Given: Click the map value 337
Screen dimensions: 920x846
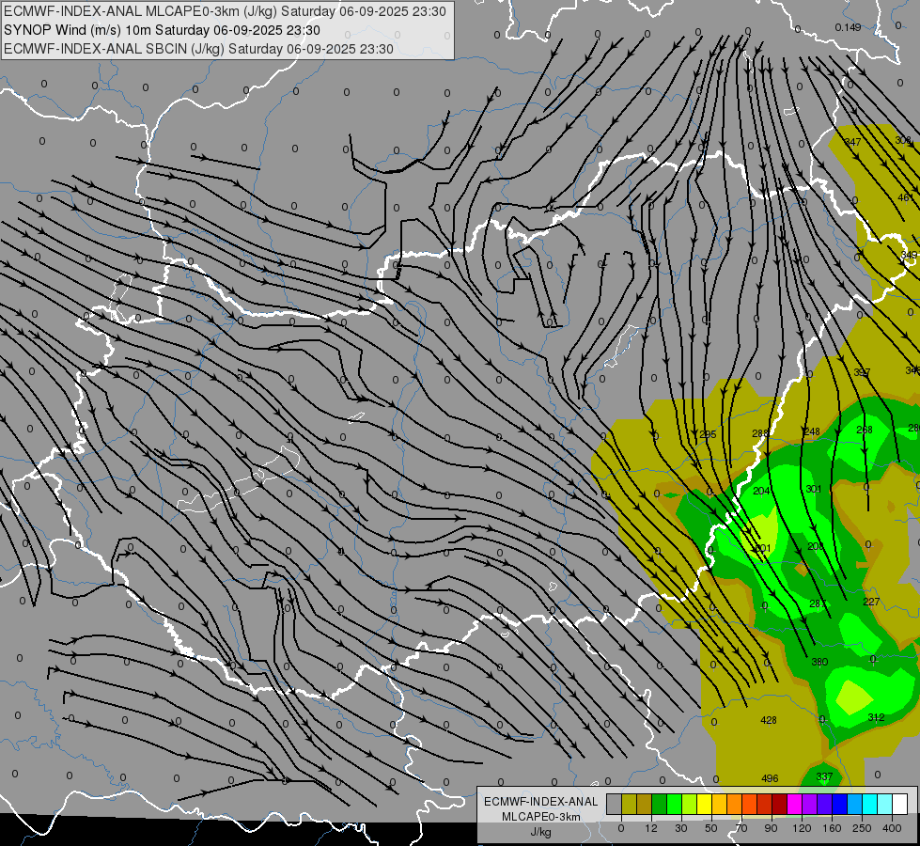Looking at the screenshot, I should [824, 776].
